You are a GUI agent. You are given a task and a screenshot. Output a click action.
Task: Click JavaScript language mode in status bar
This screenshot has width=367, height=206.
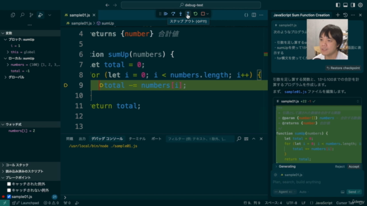[x=323, y=203]
